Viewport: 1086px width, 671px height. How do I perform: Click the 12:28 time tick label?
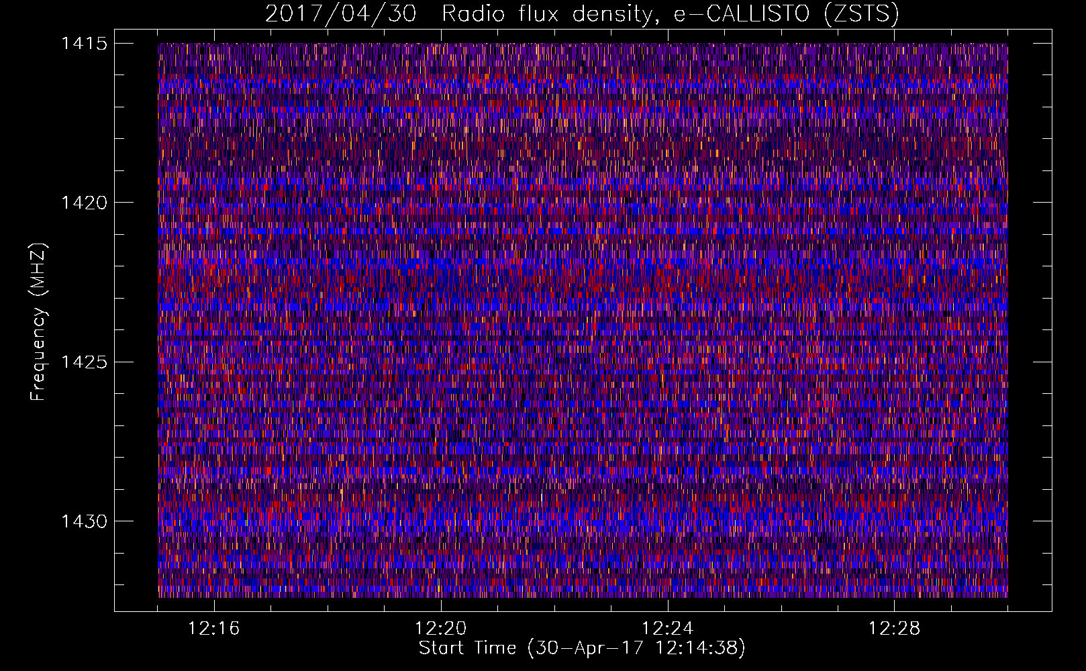click(x=895, y=629)
